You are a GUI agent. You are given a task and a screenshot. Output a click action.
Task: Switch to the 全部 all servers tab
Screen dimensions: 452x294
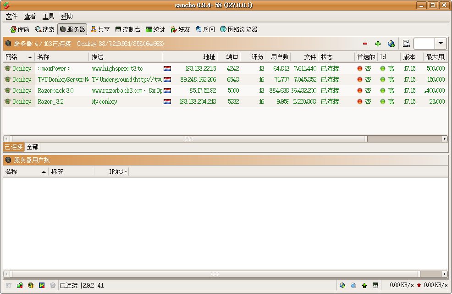[33, 147]
